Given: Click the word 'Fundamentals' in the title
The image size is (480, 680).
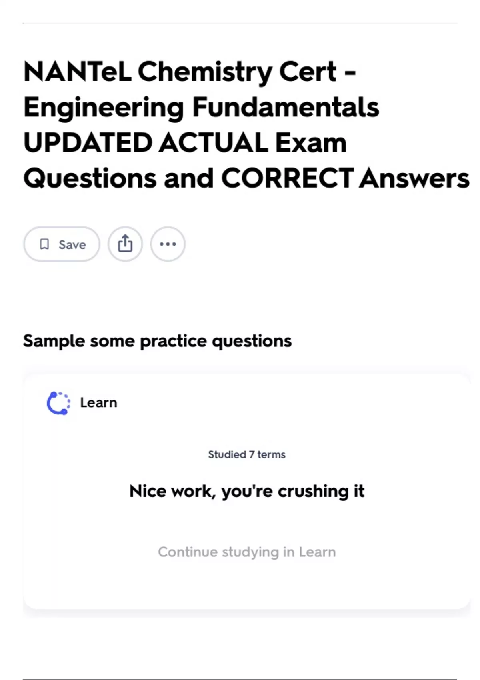Looking at the screenshot, I should point(286,108).
